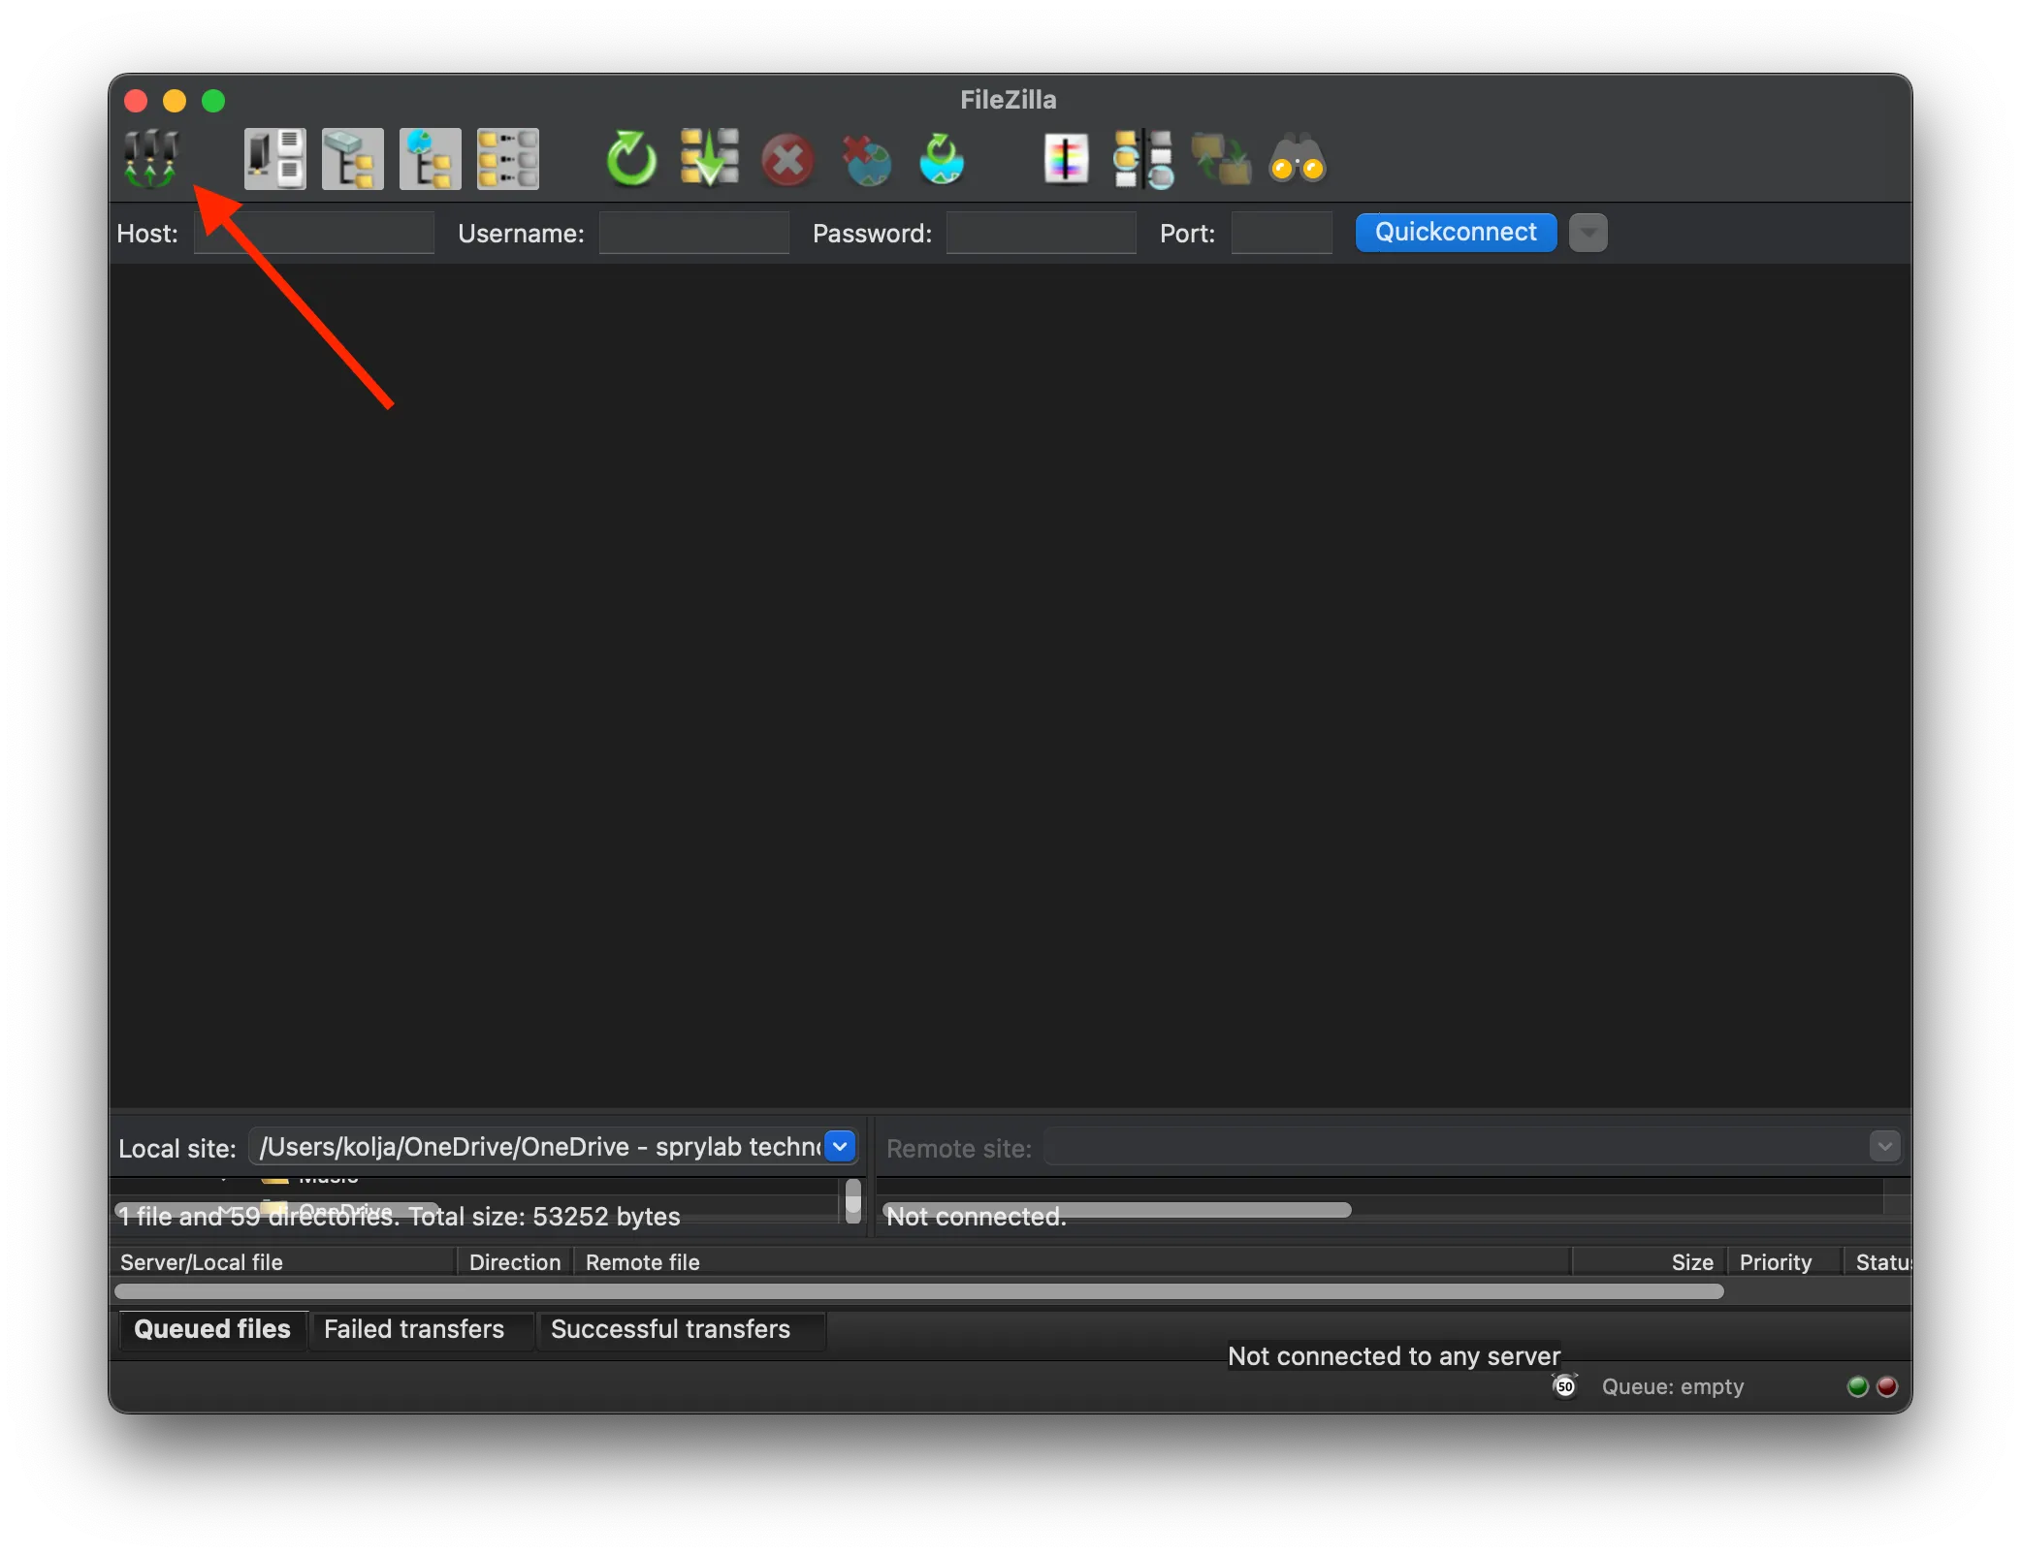Screen dimensions: 2021x1557
Task: Click the green activity indicator light
Action: click(1858, 1386)
